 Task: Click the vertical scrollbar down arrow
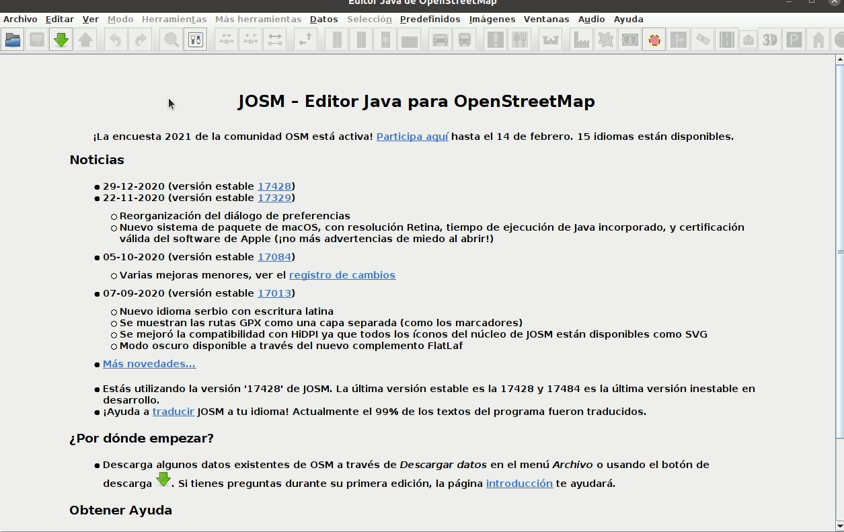tap(840, 525)
